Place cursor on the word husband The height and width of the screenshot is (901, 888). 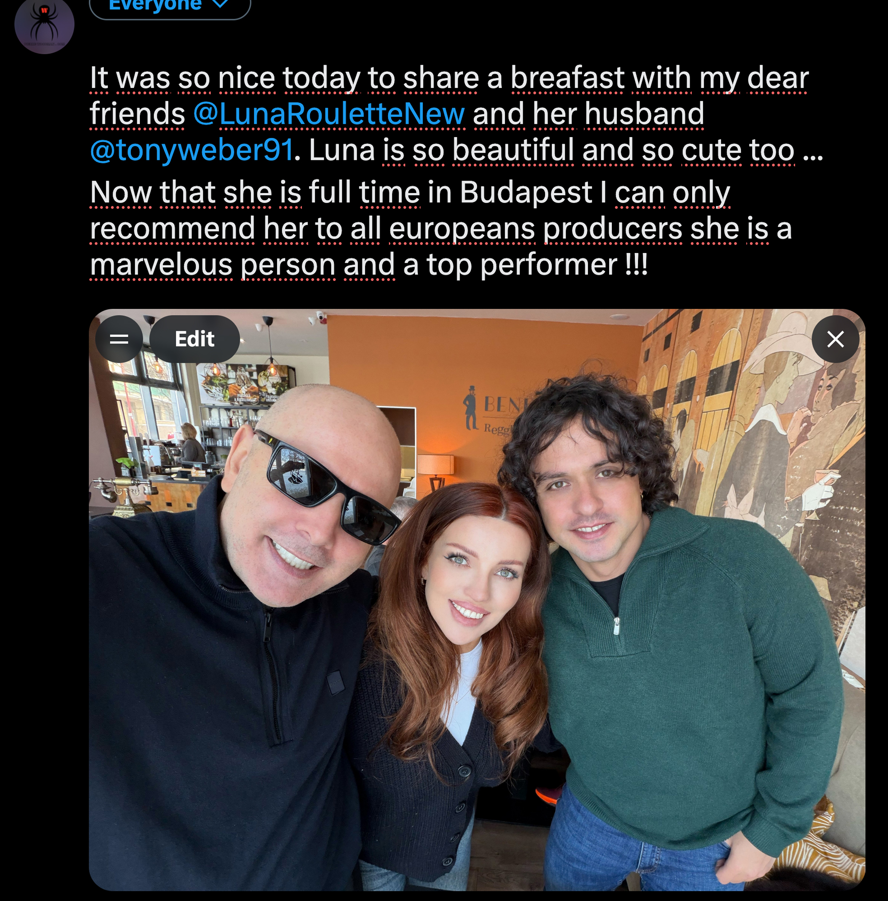pos(644,114)
